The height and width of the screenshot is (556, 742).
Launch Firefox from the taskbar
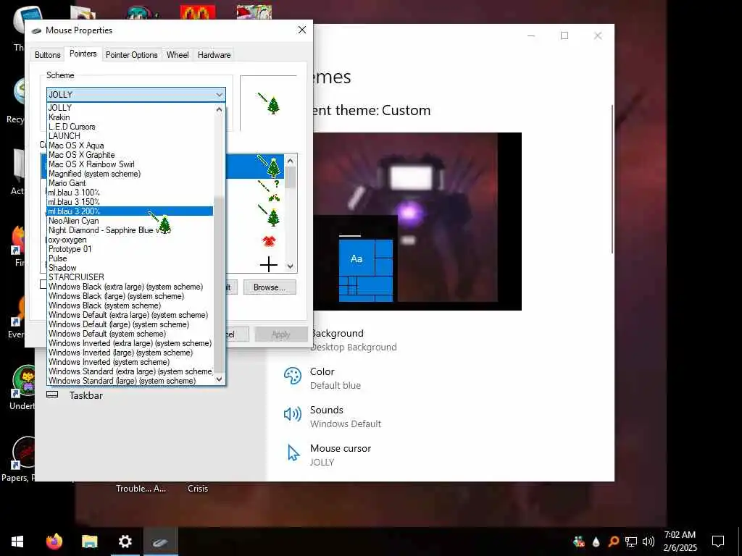tap(54, 542)
